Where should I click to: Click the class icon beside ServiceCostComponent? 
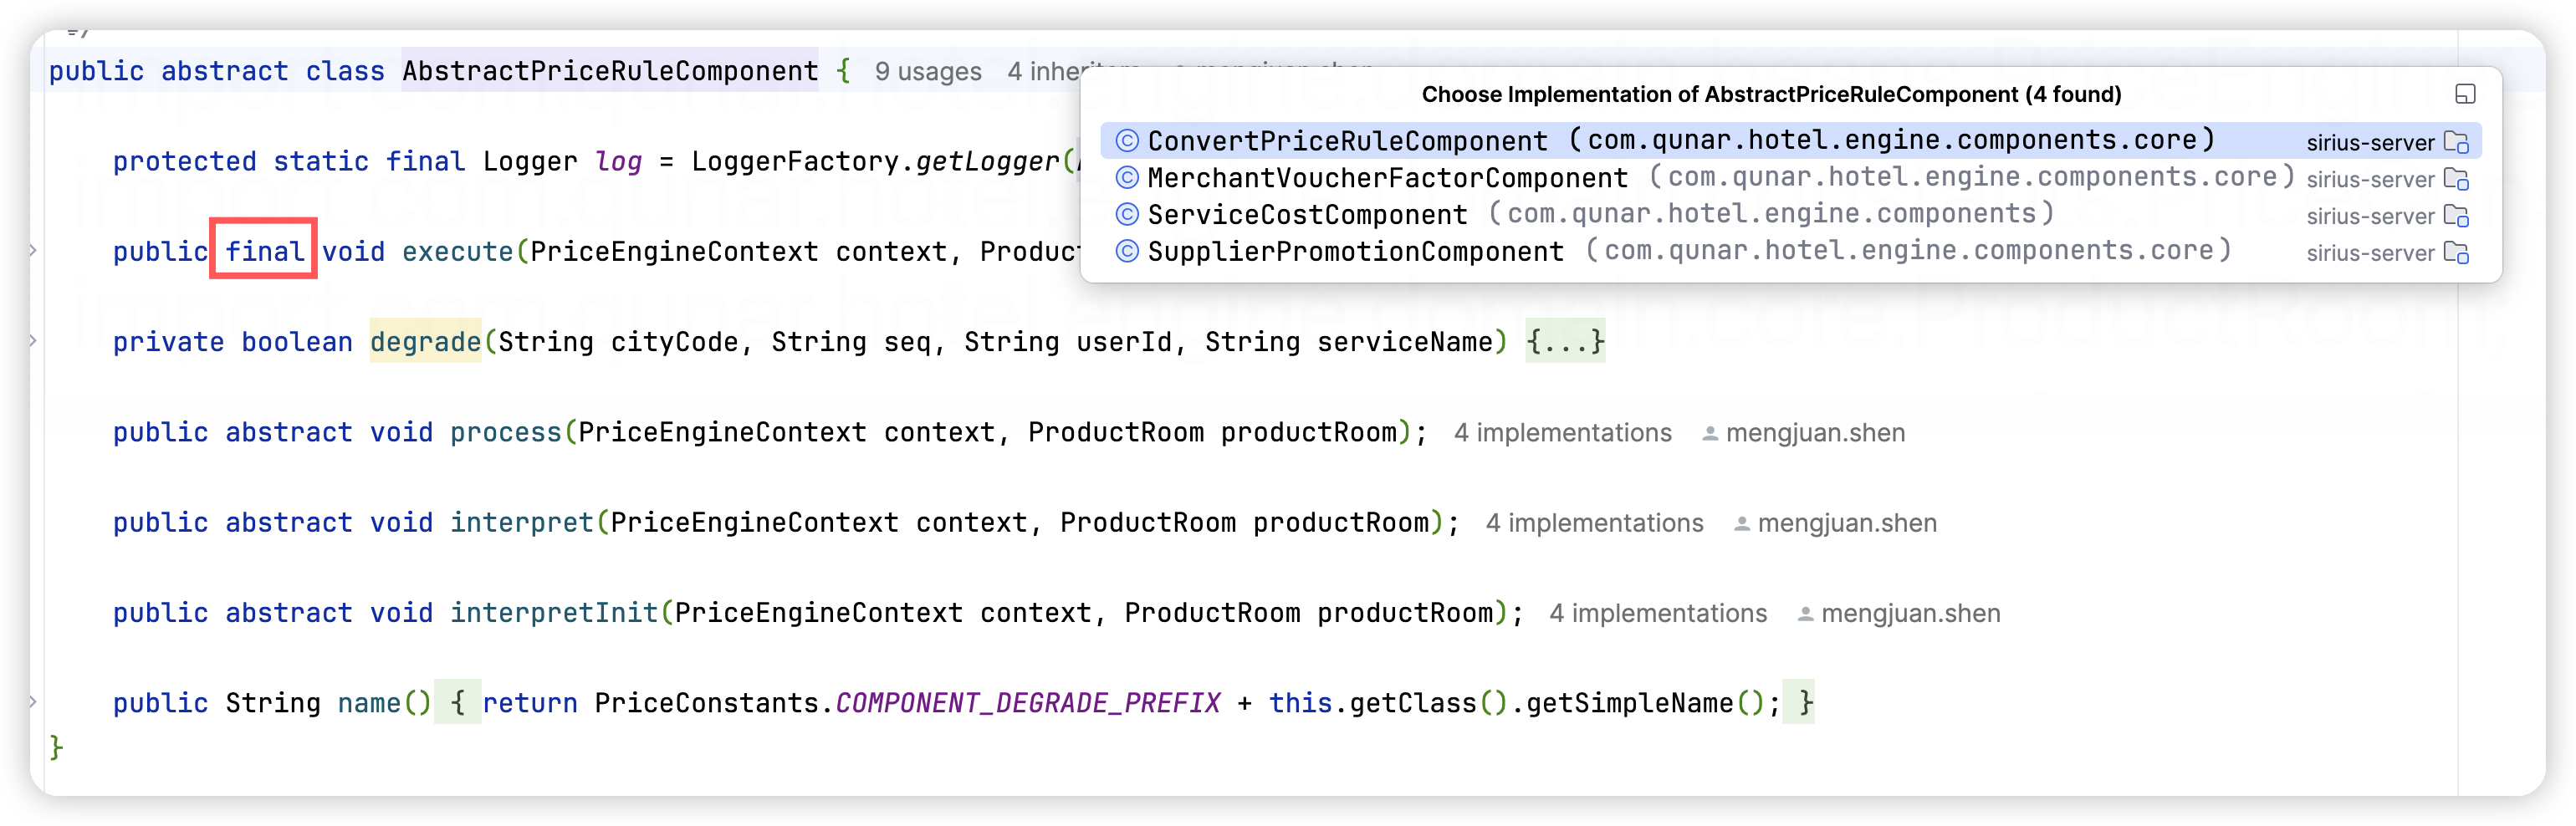click(1127, 214)
